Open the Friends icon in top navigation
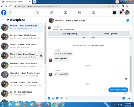This screenshot has height=107, width=134. pyautogui.click(x=51, y=13)
